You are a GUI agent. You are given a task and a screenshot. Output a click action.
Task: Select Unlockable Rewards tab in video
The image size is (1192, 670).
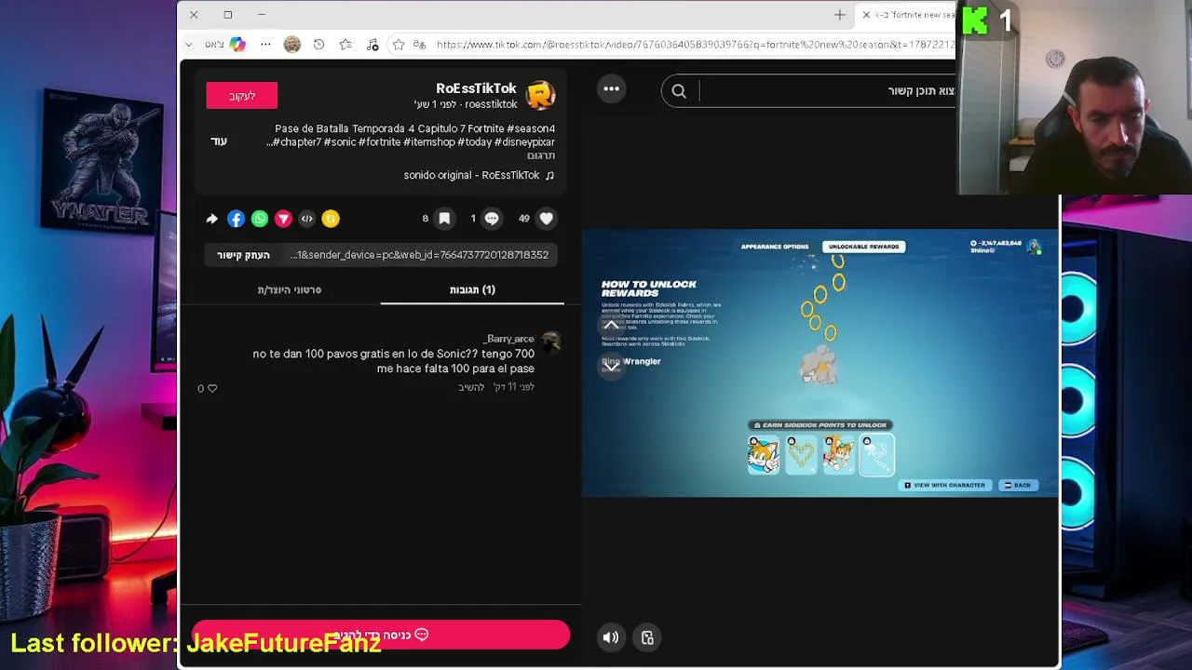(x=864, y=247)
